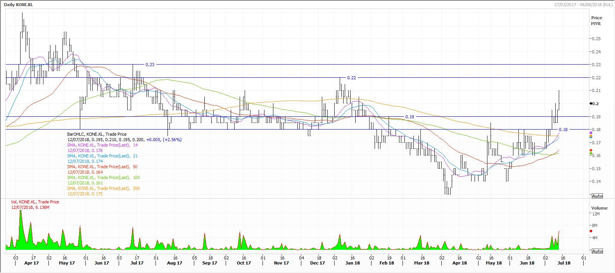
Task: Click the 0.18 support line label
Action: click(x=563, y=130)
